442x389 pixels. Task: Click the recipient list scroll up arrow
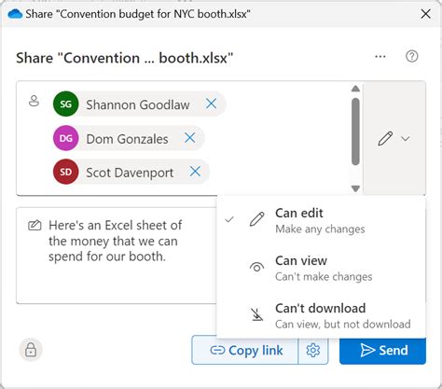click(355, 89)
